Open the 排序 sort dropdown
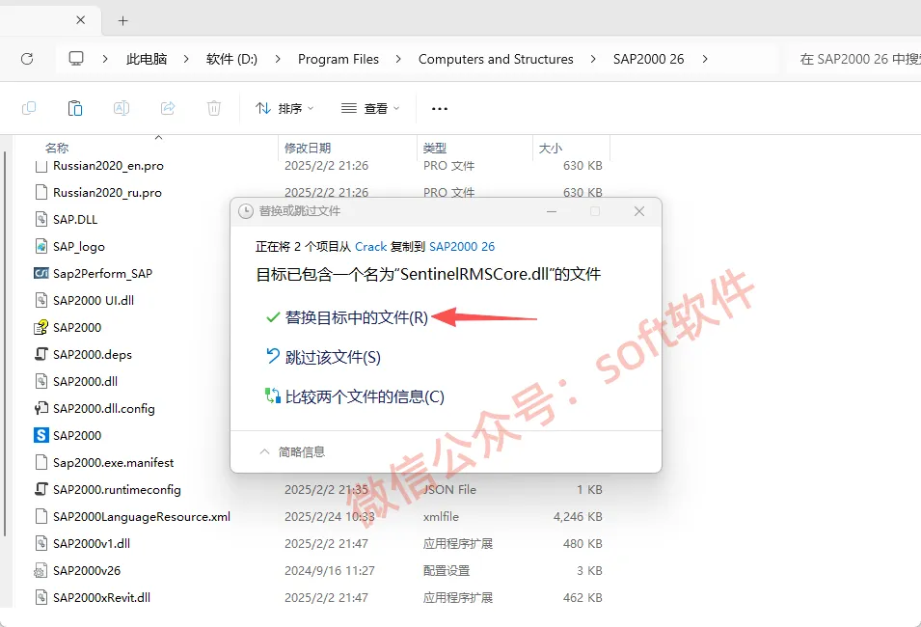The width and height of the screenshot is (921, 627). pyautogui.click(x=284, y=109)
